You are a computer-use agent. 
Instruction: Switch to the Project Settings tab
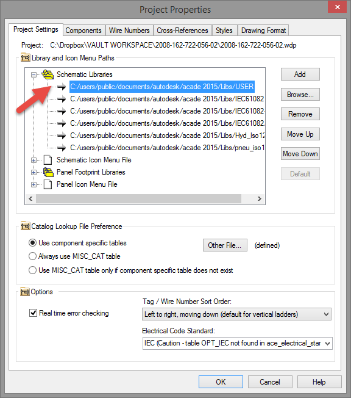[36, 29]
